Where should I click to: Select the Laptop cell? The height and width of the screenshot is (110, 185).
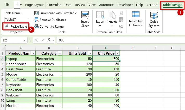coord(21,59)
